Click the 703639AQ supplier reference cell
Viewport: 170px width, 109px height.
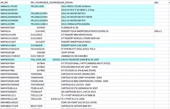(38, 74)
